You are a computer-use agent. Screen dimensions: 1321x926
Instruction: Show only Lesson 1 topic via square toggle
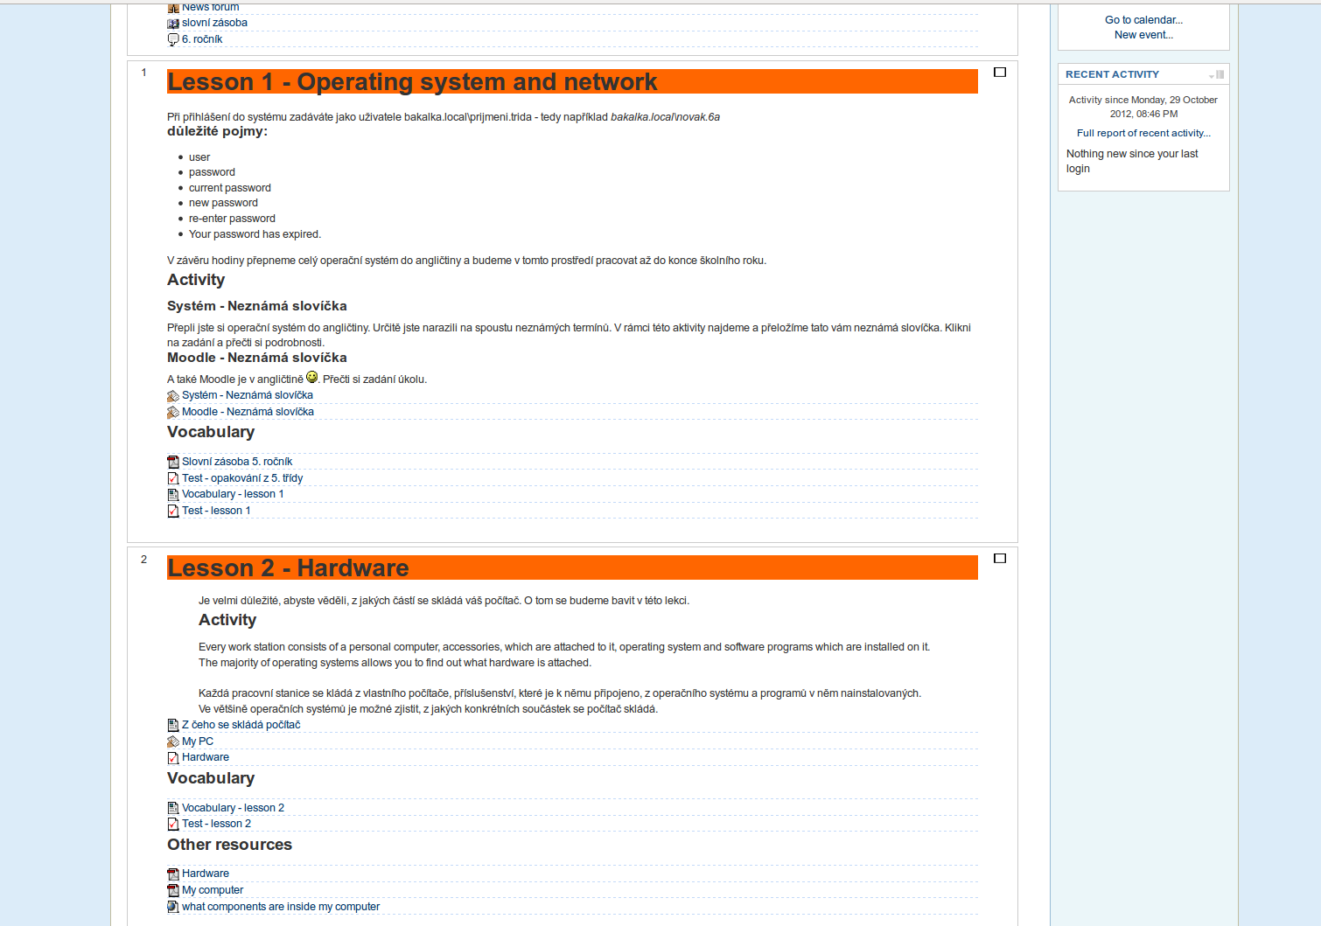coord(1000,73)
